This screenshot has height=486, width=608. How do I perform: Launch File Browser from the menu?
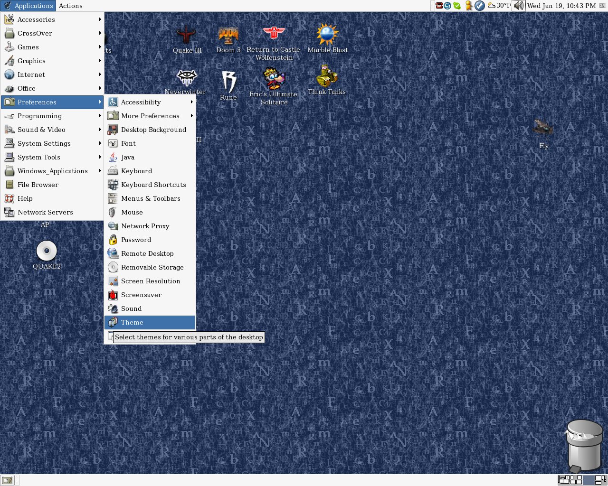pyautogui.click(x=52, y=185)
